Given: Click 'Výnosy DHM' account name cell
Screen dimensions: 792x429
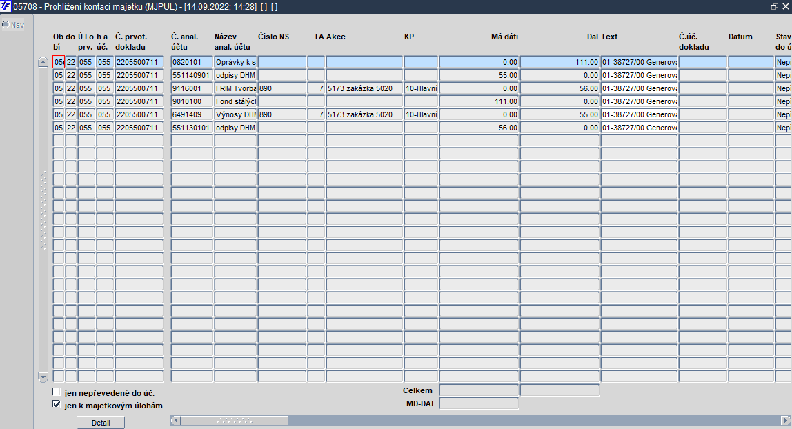Looking at the screenshot, I should tap(235, 114).
